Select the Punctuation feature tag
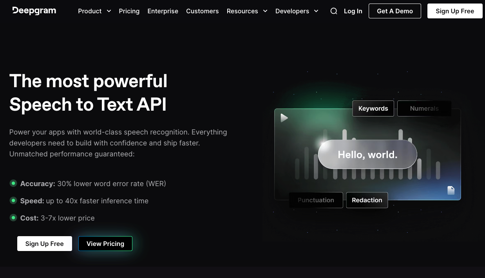 [316, 200]
